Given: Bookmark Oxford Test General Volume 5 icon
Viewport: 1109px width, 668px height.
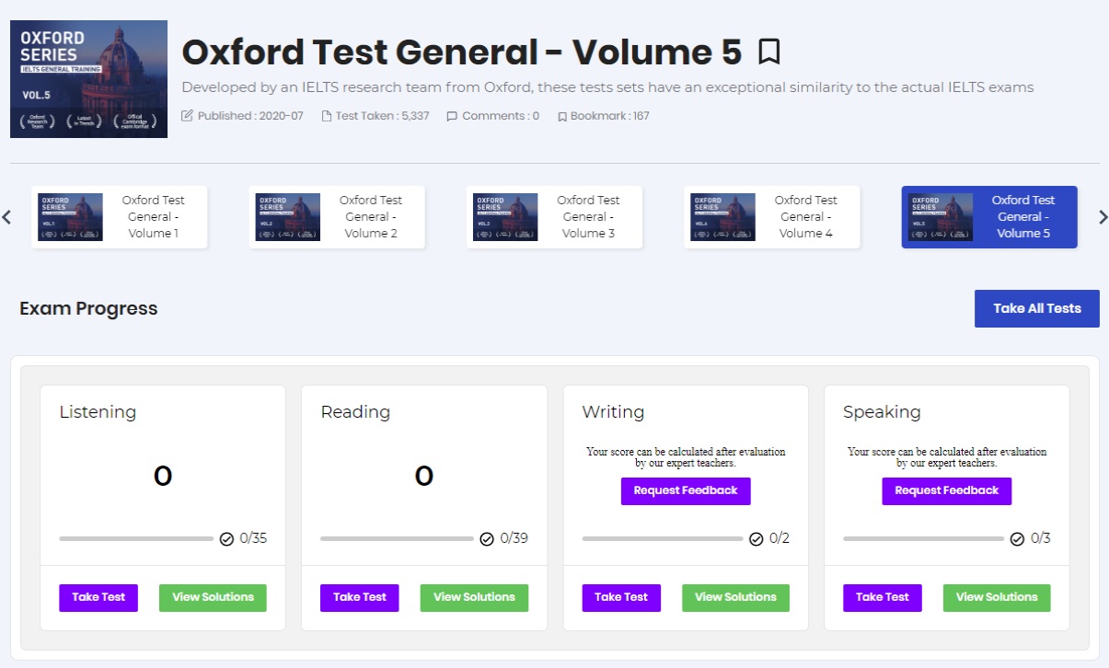Looking at the screenshot, I should tap(769, 52).
